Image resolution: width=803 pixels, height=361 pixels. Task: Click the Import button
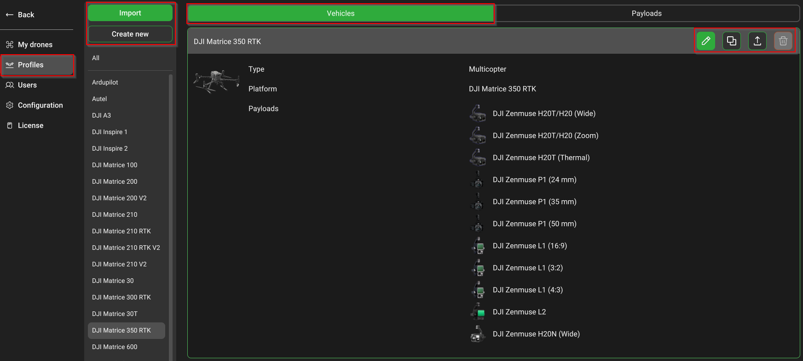point(130,13)
